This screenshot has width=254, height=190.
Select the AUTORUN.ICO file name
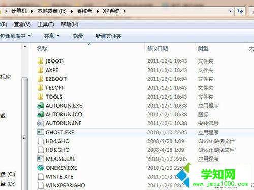pos(64,114)
